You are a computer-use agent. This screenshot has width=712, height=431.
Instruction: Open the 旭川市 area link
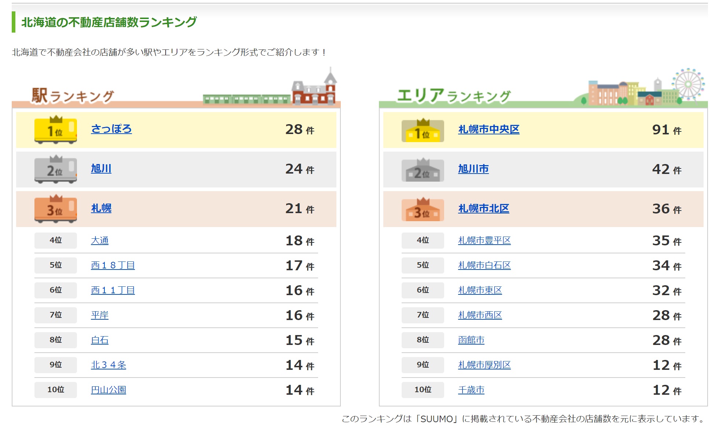(473, 169)
